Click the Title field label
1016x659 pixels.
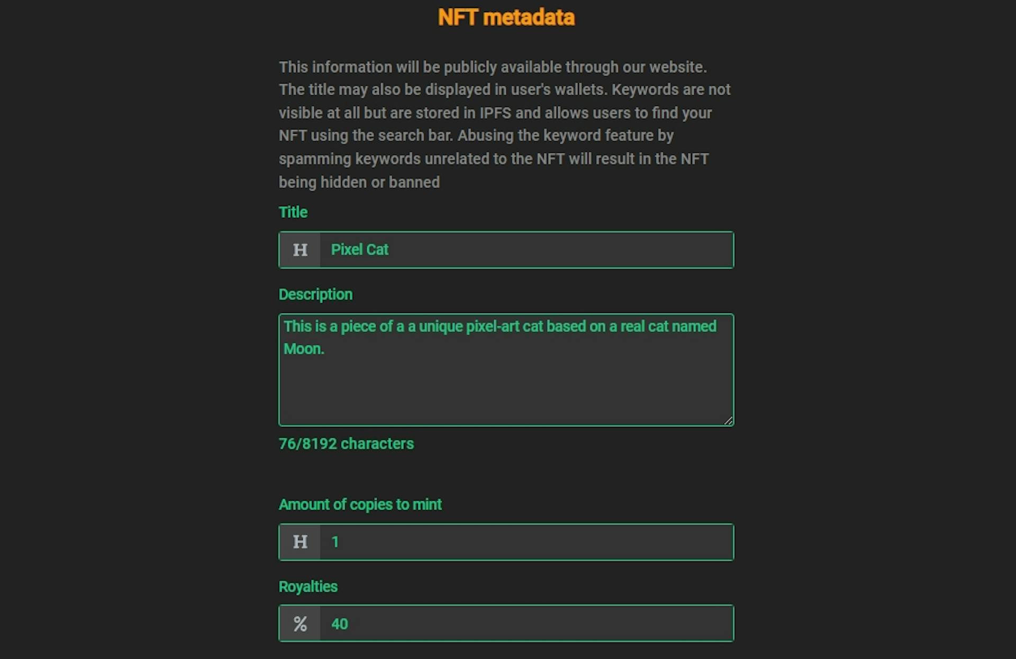pyautogui.click(x=293, y=212)
